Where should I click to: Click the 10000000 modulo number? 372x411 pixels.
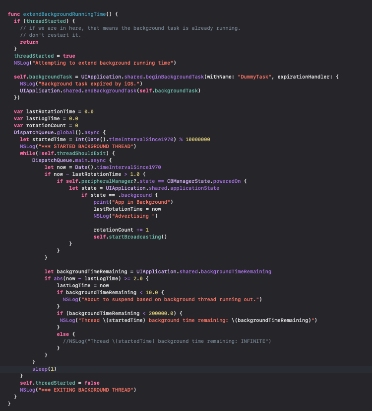click(198, 140)
